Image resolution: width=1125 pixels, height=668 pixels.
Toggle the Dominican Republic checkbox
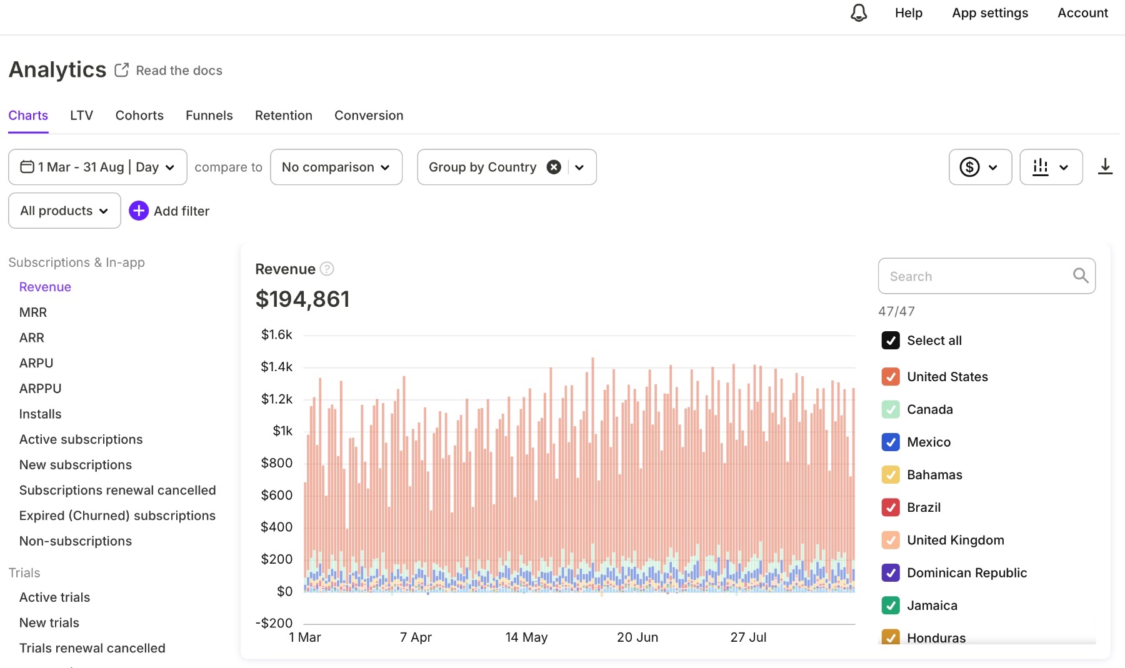(x=891, y=572)
